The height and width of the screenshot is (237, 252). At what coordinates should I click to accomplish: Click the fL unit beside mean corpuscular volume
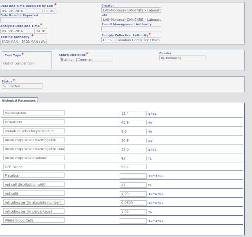tap(150, 159)
